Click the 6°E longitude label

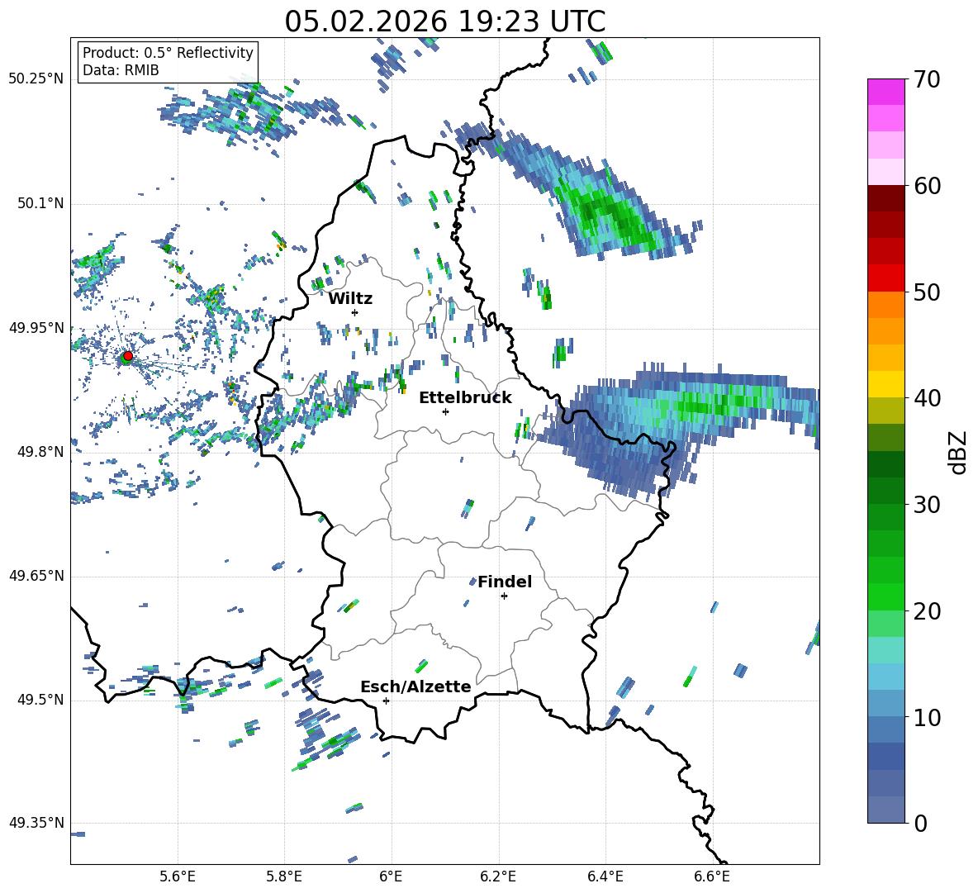pos(391,876)
